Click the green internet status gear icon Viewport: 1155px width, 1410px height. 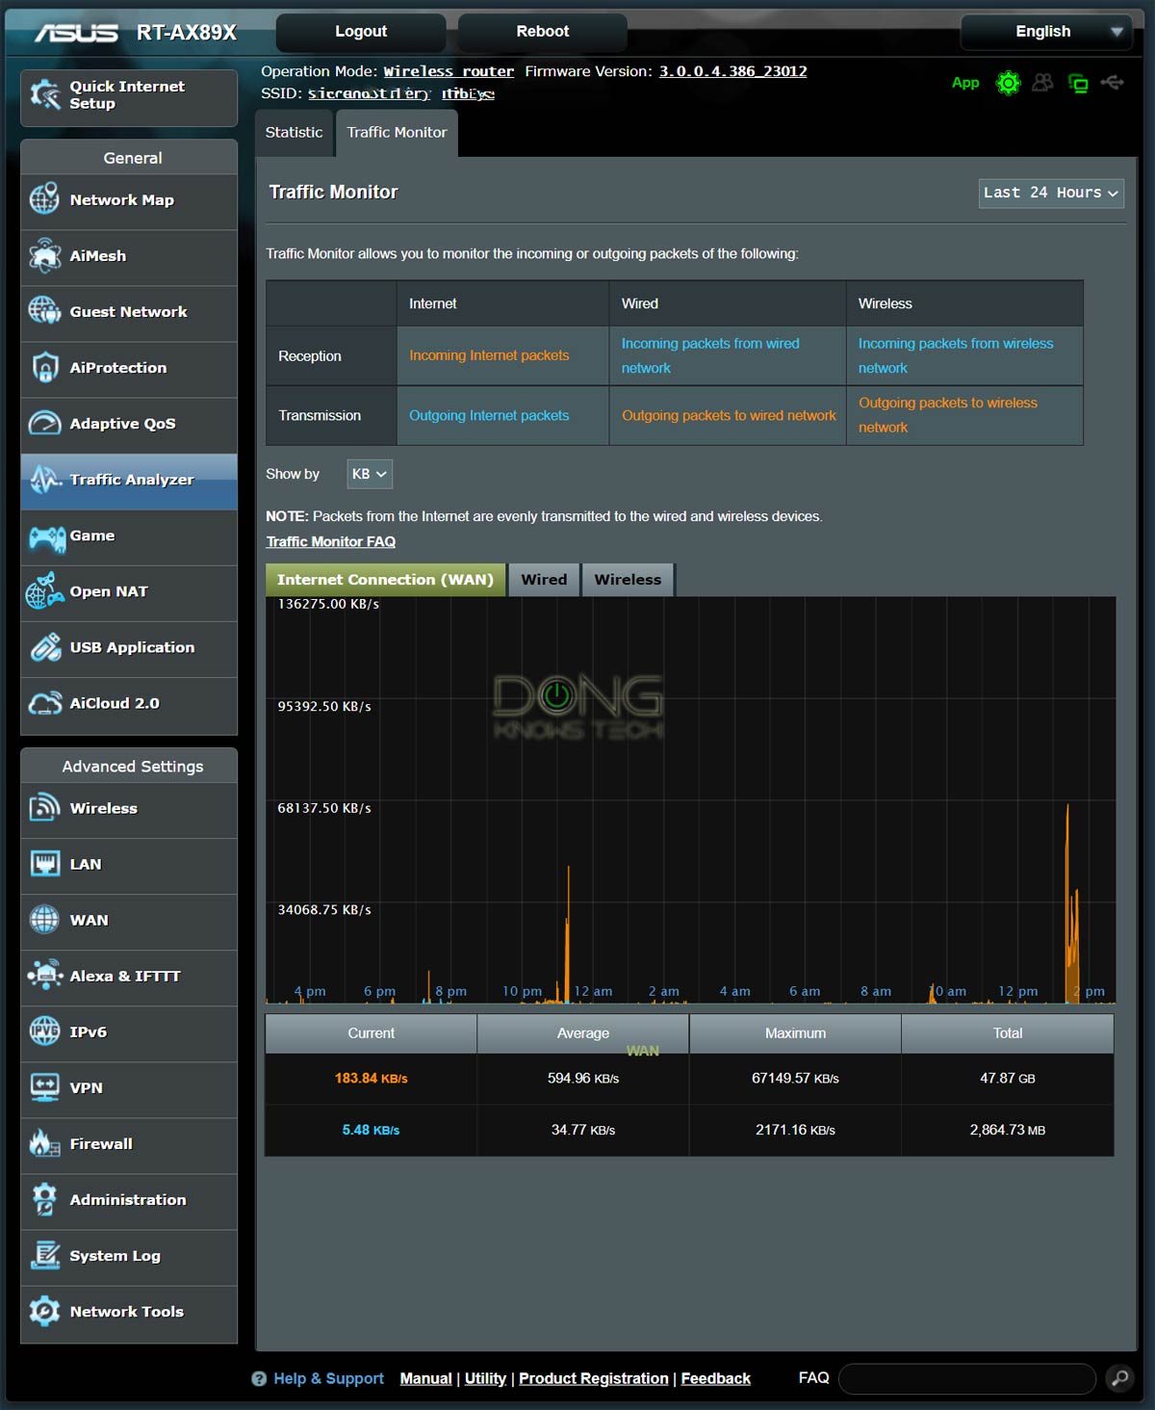pyautogui.click(x=1008, y=84)
